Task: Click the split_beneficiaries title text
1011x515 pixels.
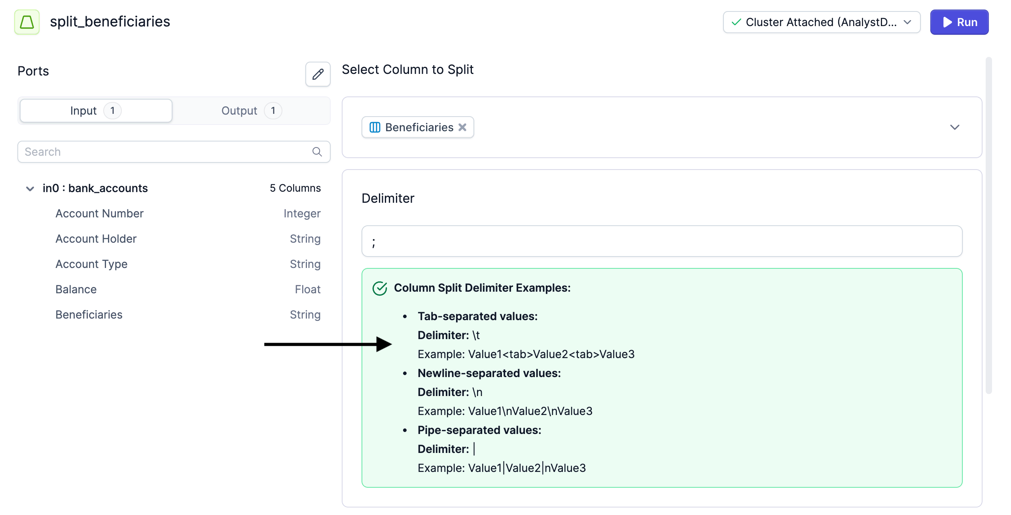Action: pos(110,22)
